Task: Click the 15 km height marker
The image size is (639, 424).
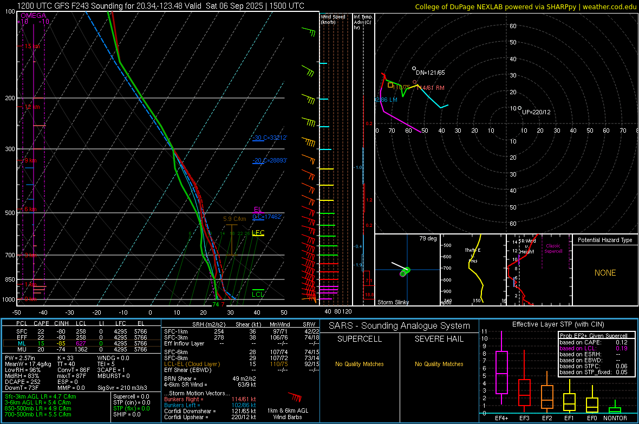Action: 32,46
